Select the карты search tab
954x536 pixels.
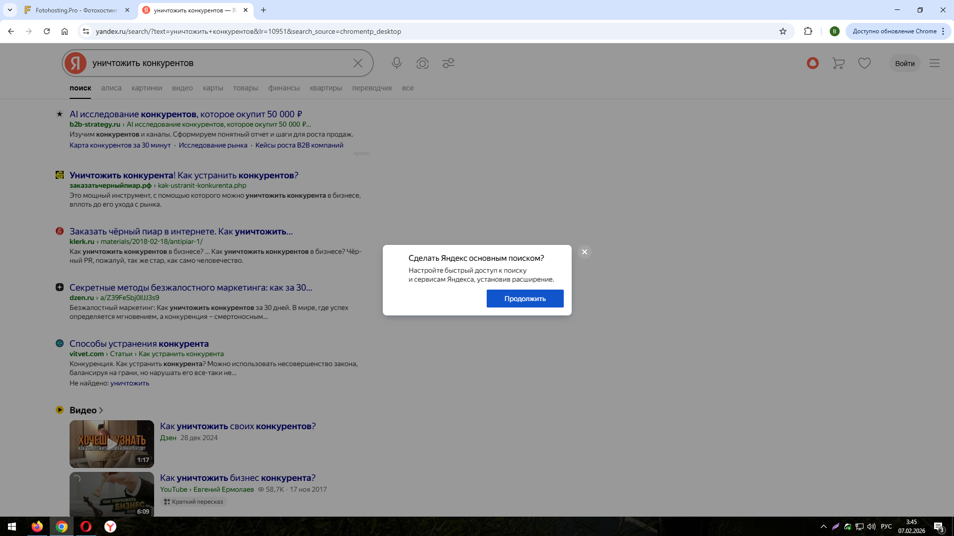213,88
